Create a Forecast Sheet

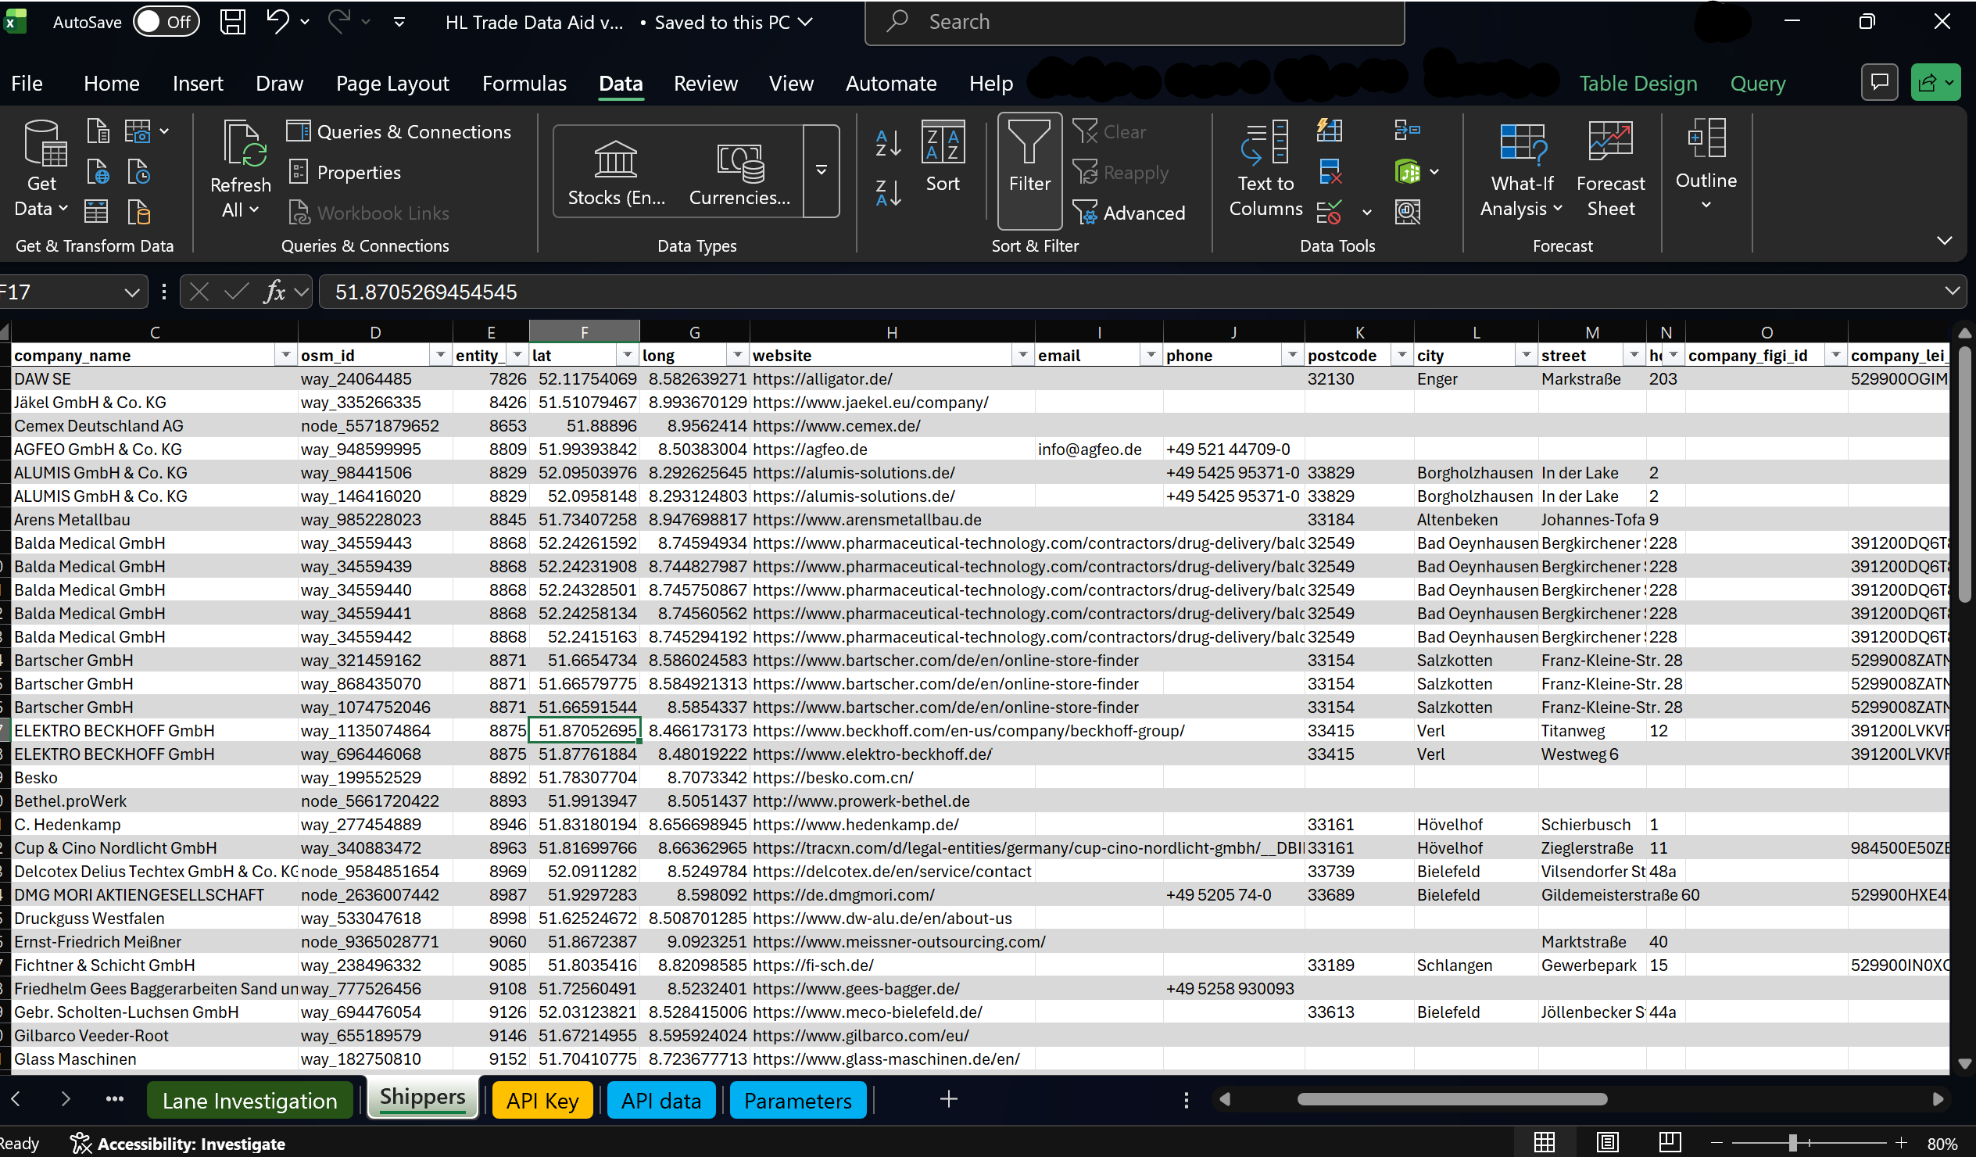pos(1610,169)
